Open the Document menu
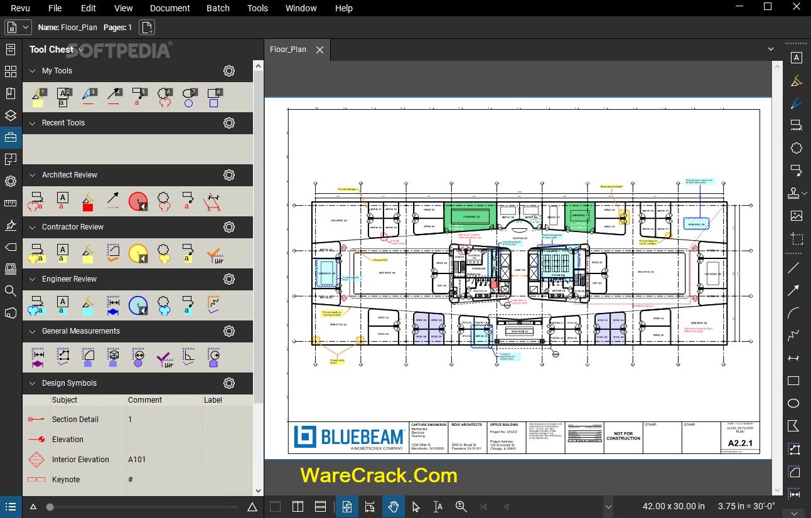This screenshot has height=518, width=811. (x=170, y=8)
